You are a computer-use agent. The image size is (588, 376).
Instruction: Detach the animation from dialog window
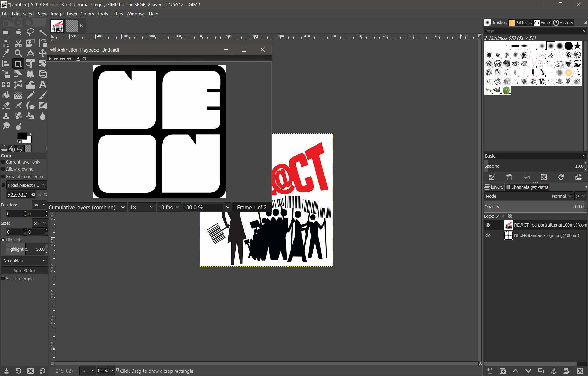(x=78, y=59)
